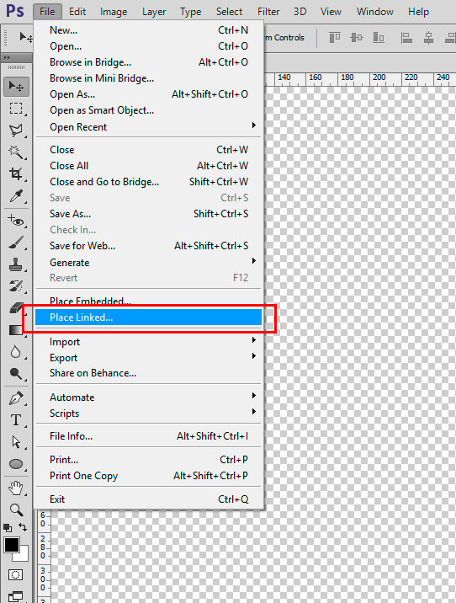Choose New... from File menu

click(148, 30)
